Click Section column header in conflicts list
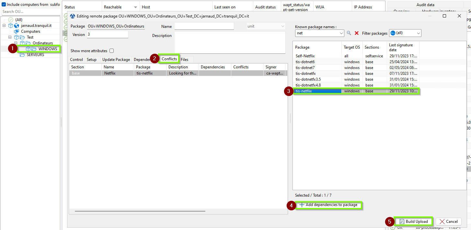Image resolution: width=471 pixels, height=230 pixels. coord(85,67)
